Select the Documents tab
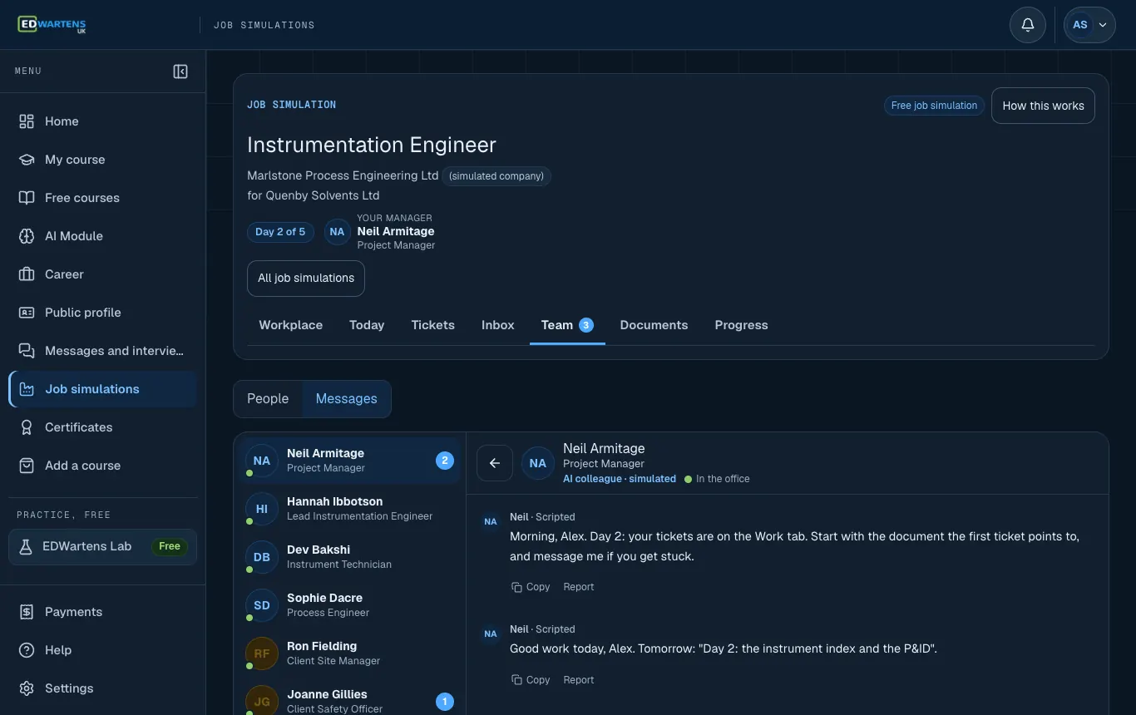This screenshot has height=715, width=1136. [x=654, y=325]
